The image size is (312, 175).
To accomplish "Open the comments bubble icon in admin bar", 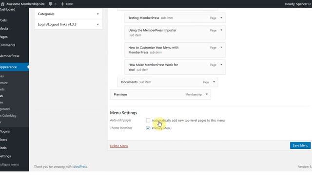I will (51, 4).
